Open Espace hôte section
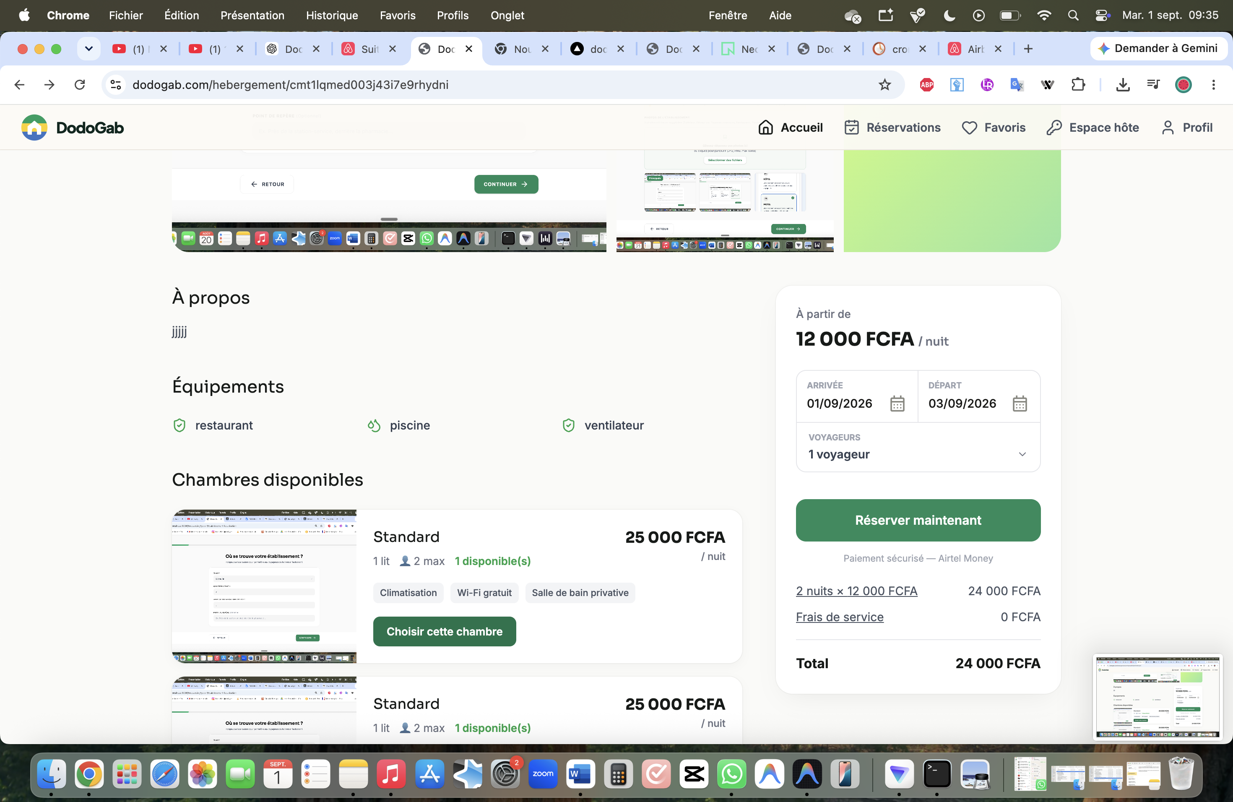This screenshot has height=802, width=1233. point(1093,128)
